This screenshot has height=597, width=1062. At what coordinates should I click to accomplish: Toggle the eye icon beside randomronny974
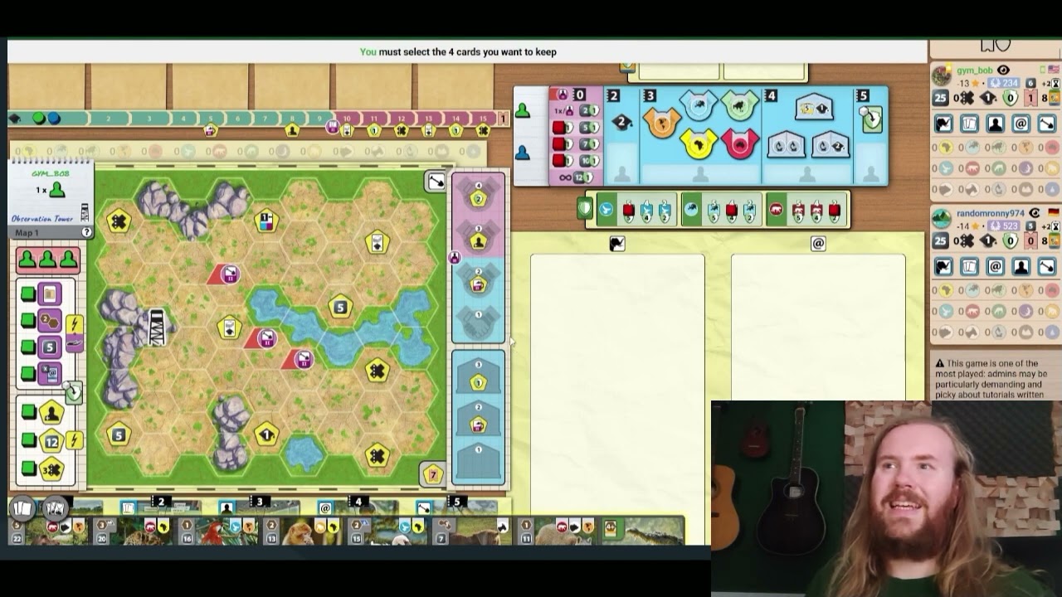click(1035, 213)
